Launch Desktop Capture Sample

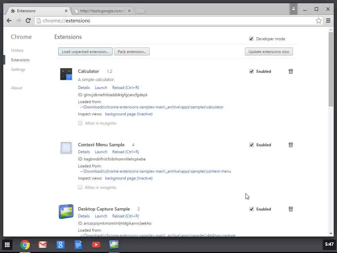tap(101, 216)
